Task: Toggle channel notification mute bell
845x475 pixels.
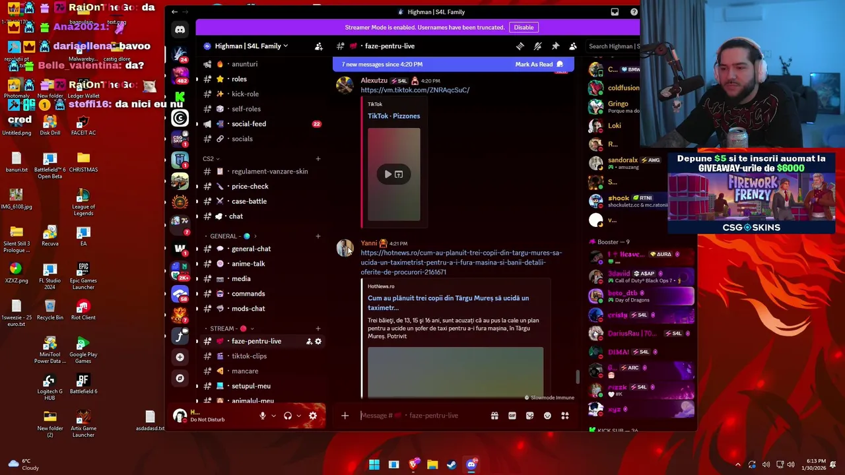Action: [538, 46]
